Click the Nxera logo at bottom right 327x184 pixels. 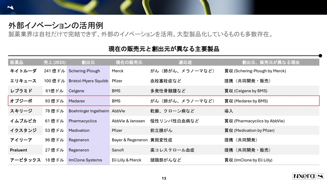click(308, 176)
